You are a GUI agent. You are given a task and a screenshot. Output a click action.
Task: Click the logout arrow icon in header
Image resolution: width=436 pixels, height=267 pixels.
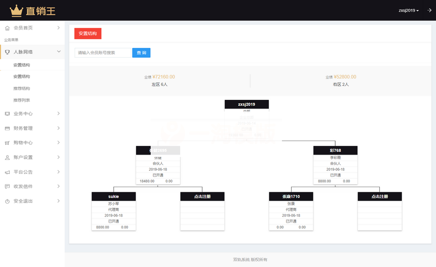(429, 10)
